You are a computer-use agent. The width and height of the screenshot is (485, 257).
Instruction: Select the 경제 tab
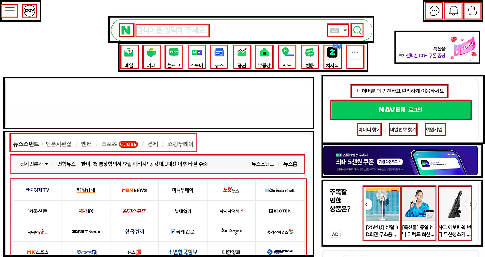click(x=152, y=144)
